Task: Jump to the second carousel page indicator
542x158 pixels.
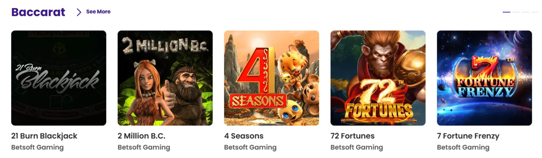Action: [x=516, y=12]
